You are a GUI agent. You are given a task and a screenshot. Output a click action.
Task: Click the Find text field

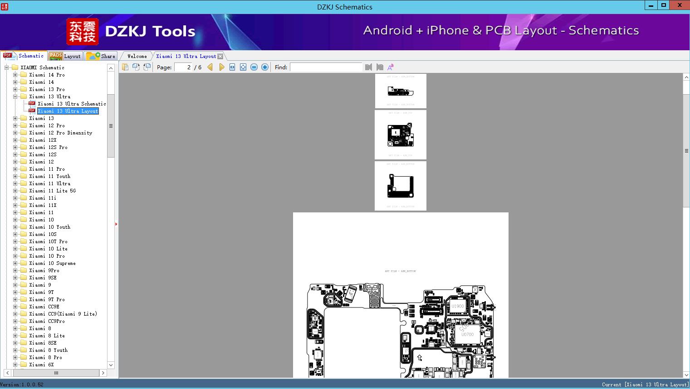(326, 67)
